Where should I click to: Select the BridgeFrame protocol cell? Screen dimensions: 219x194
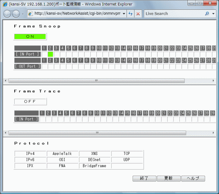[x=95, y=166]
